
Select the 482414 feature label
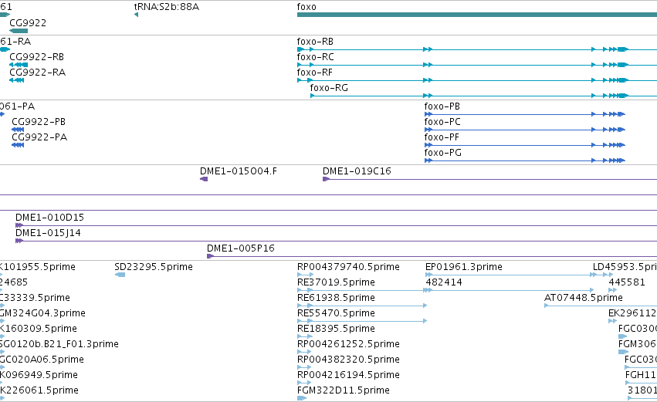click(444, 282)
